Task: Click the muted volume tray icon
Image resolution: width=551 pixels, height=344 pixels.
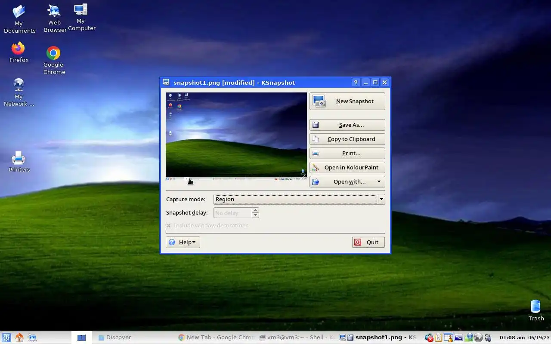Action: point(429,338)
